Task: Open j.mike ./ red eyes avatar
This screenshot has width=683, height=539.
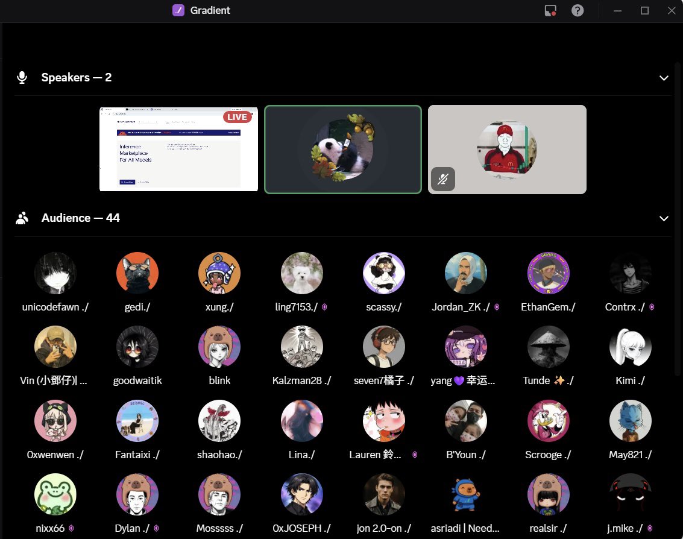Action: click(x=631, y=494)
